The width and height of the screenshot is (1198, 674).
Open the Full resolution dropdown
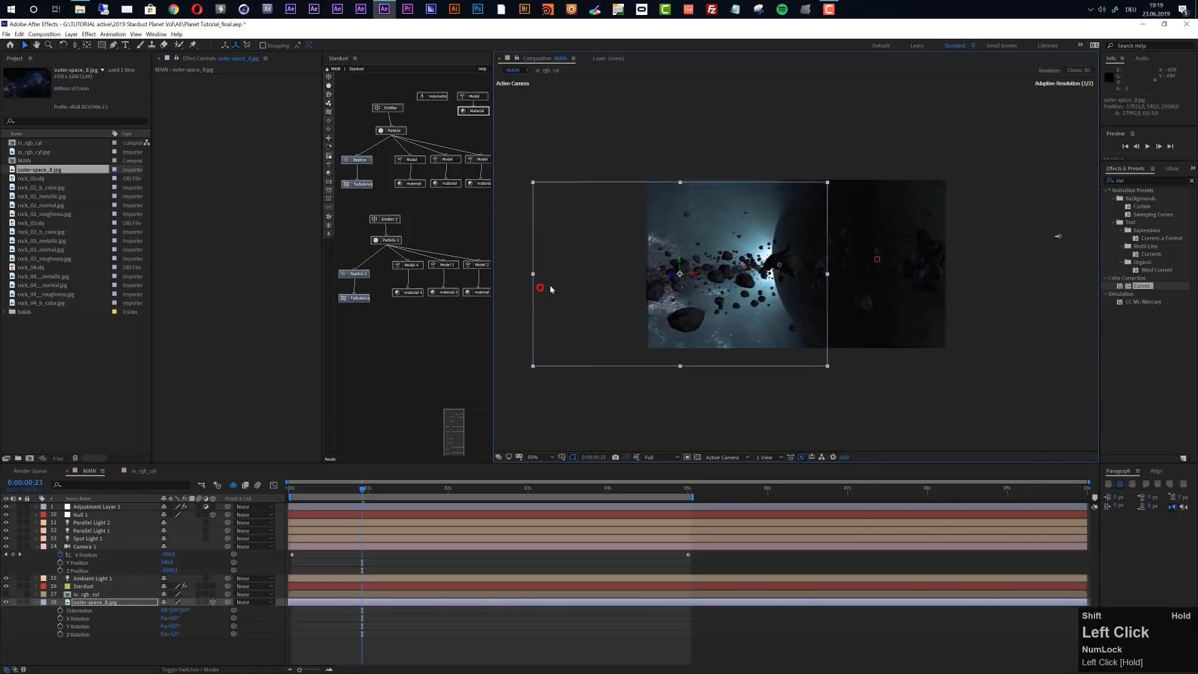click(661, 457)
